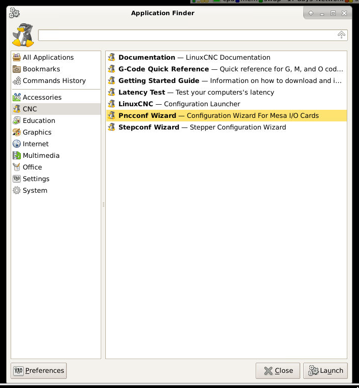Viewport: 359px width, 388px height.
Task: Open the Preferences button
Action: [x=39, y=370]
